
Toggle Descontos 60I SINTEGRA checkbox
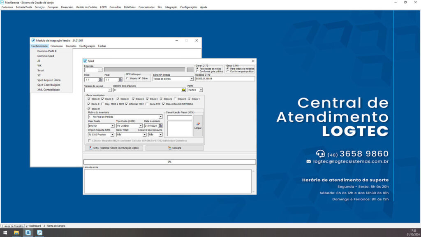[x=164, y=104]
